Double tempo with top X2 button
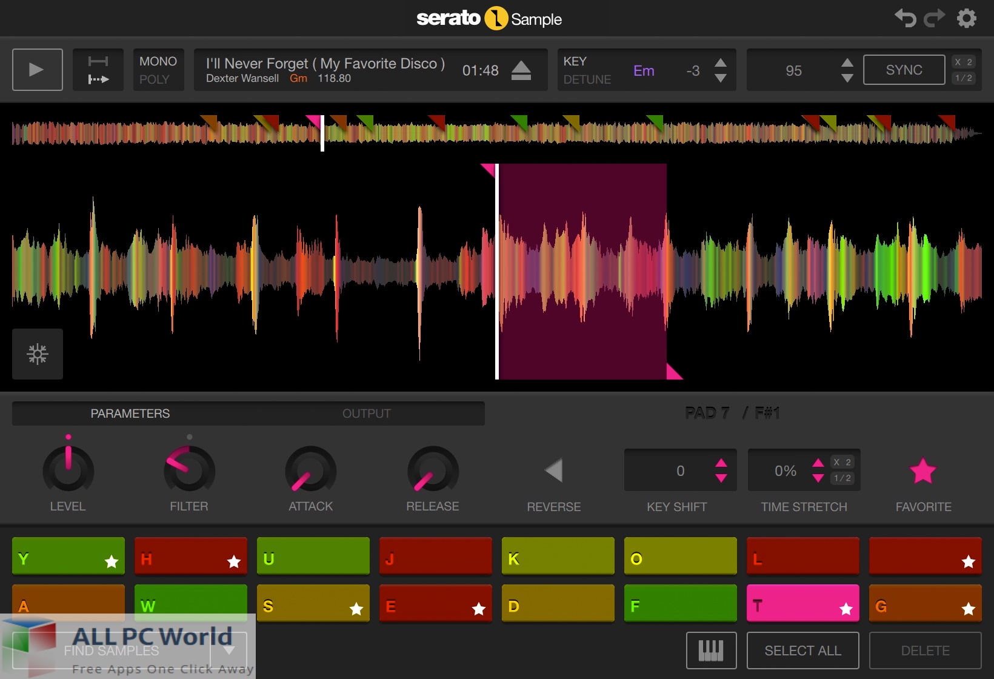994x679 pixels. (963, 62)
